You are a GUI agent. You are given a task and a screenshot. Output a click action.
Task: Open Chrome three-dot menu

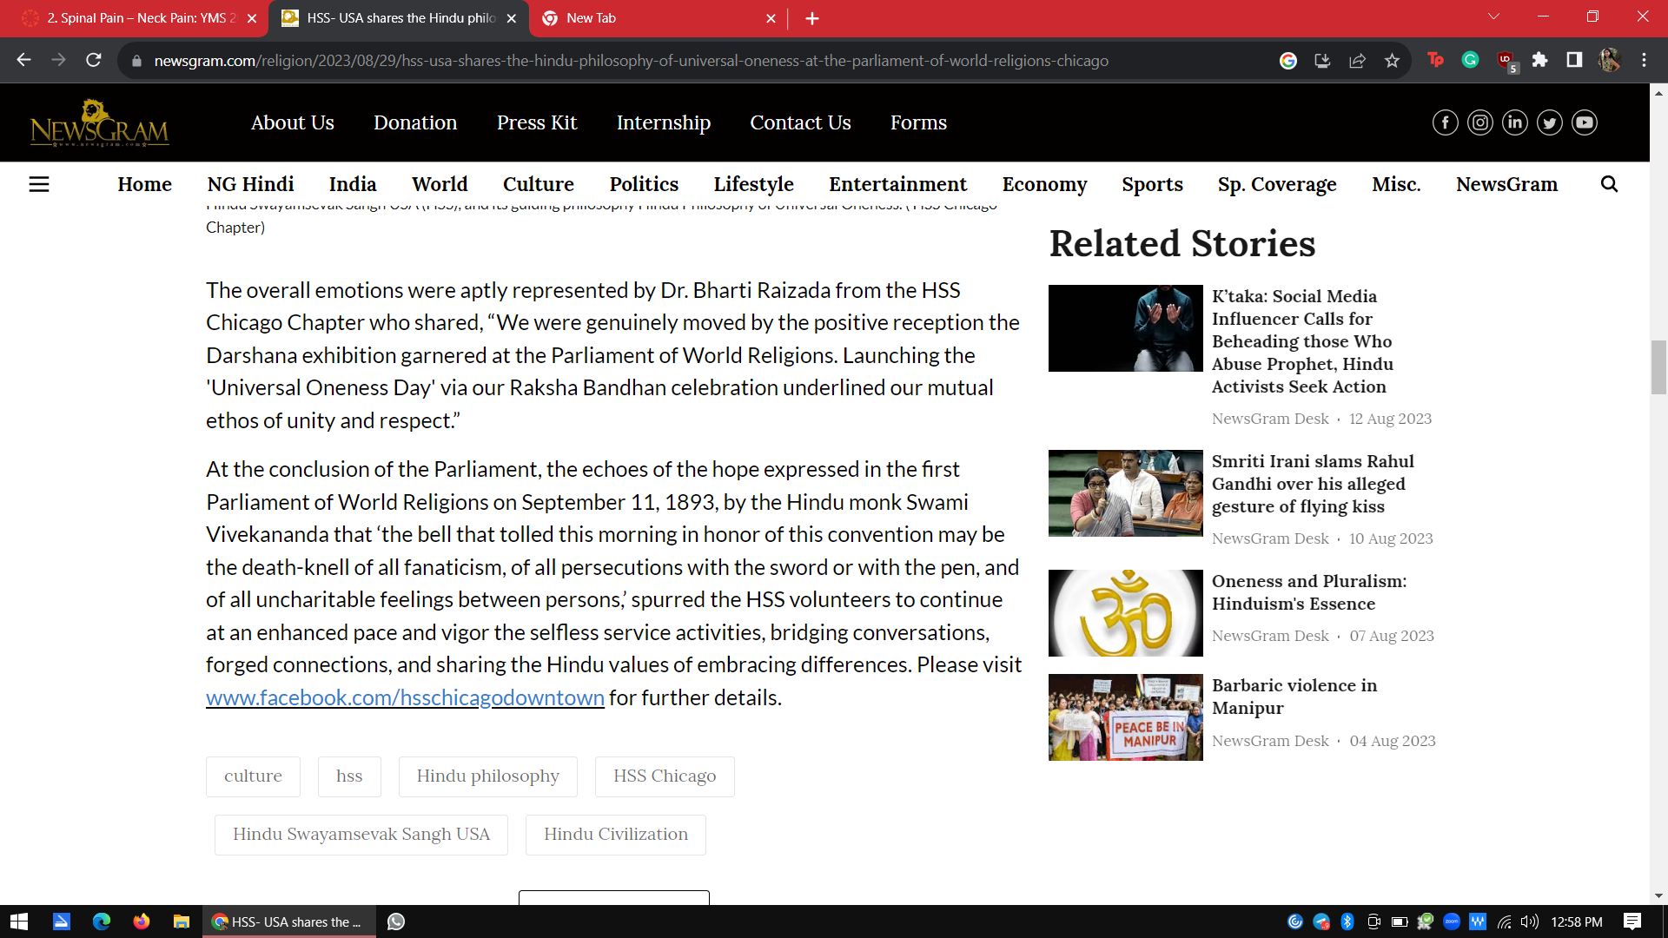pos(1644,60)
